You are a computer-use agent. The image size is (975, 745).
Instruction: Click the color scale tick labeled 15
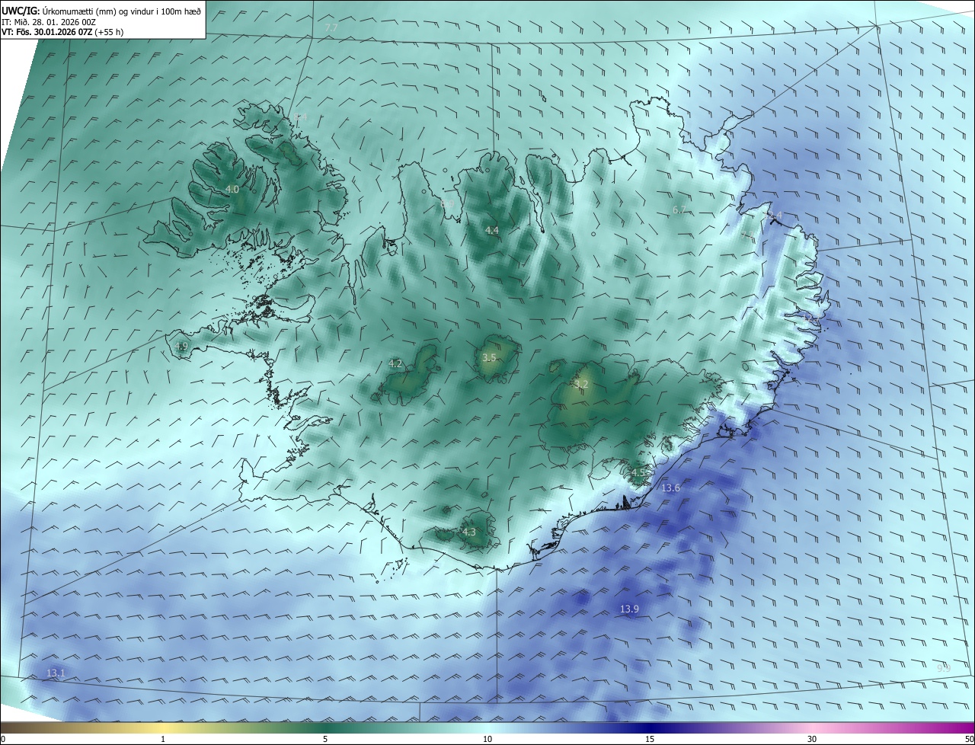click(x=650, y=739)
